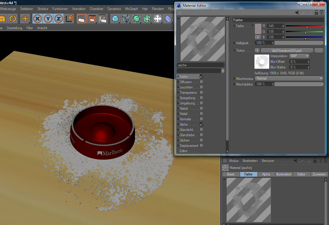329x225 pixels.
Task: Toggle Y axis lock
Action: (x=48, y=19)
